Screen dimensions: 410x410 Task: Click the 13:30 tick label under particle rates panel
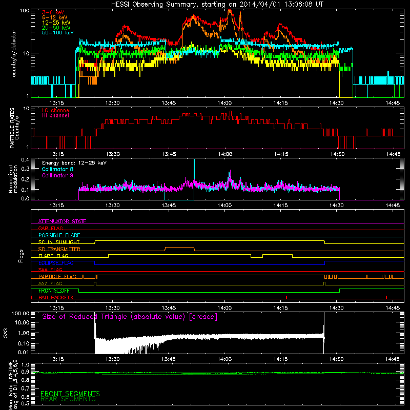[113, 154]
